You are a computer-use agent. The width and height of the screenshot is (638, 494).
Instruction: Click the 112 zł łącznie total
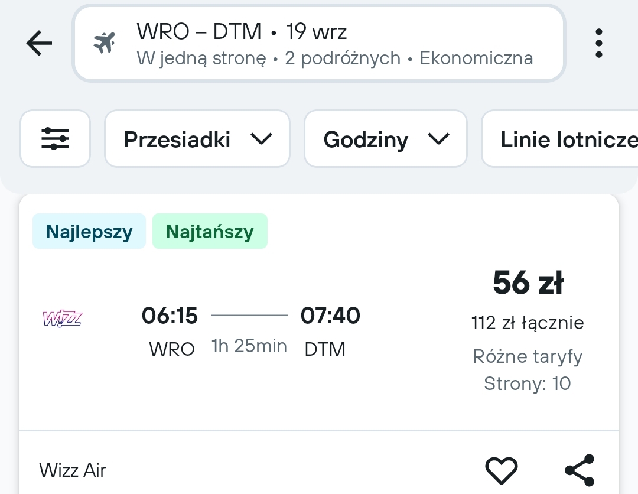(528, 323)
